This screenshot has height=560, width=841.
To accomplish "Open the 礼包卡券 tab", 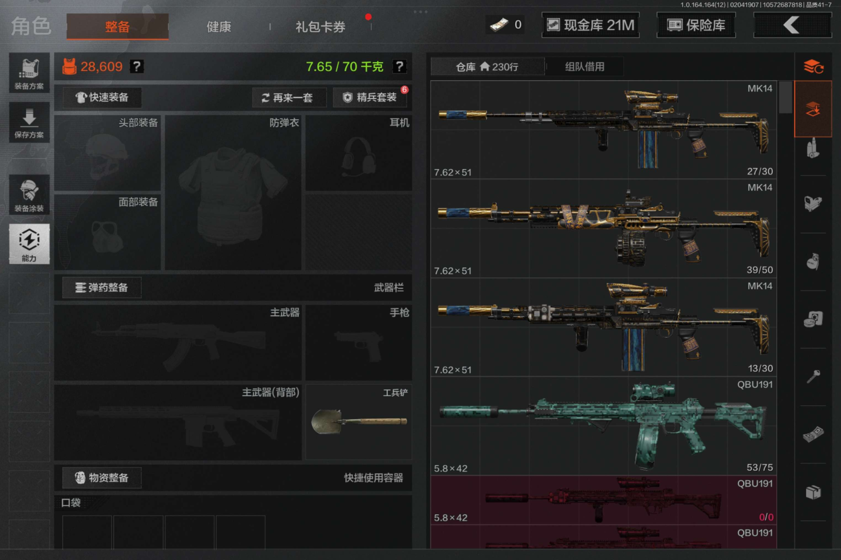I will tap(320, 27).
